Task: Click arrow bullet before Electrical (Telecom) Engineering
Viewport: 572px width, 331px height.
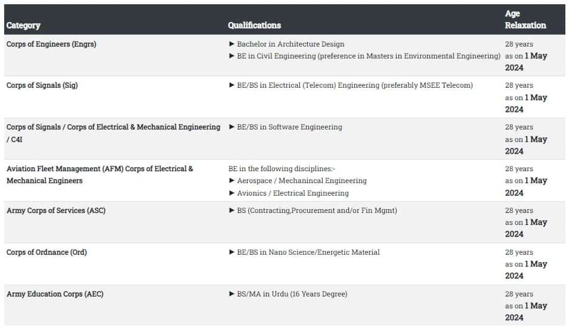Action: 231,85
